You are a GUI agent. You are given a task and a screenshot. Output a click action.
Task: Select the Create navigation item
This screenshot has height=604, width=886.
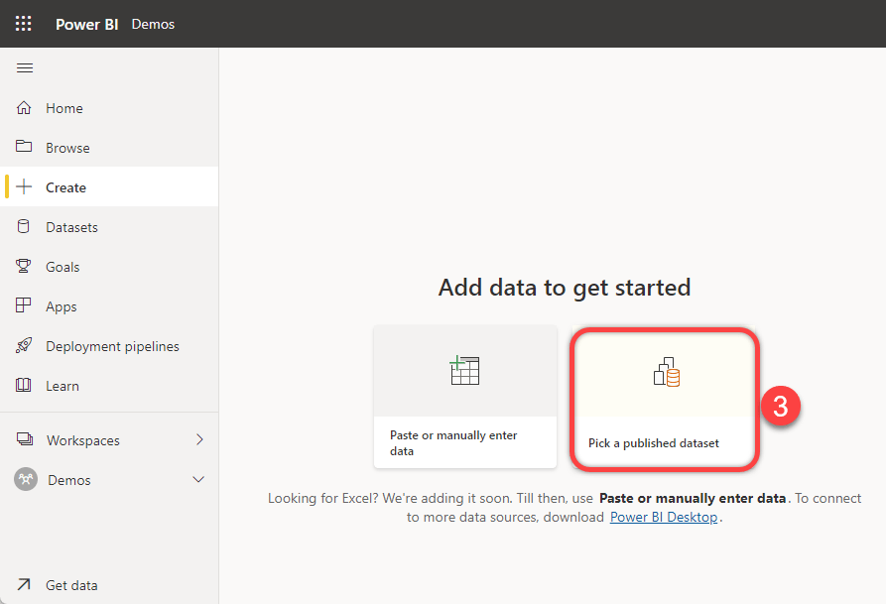tap(109, 187)
